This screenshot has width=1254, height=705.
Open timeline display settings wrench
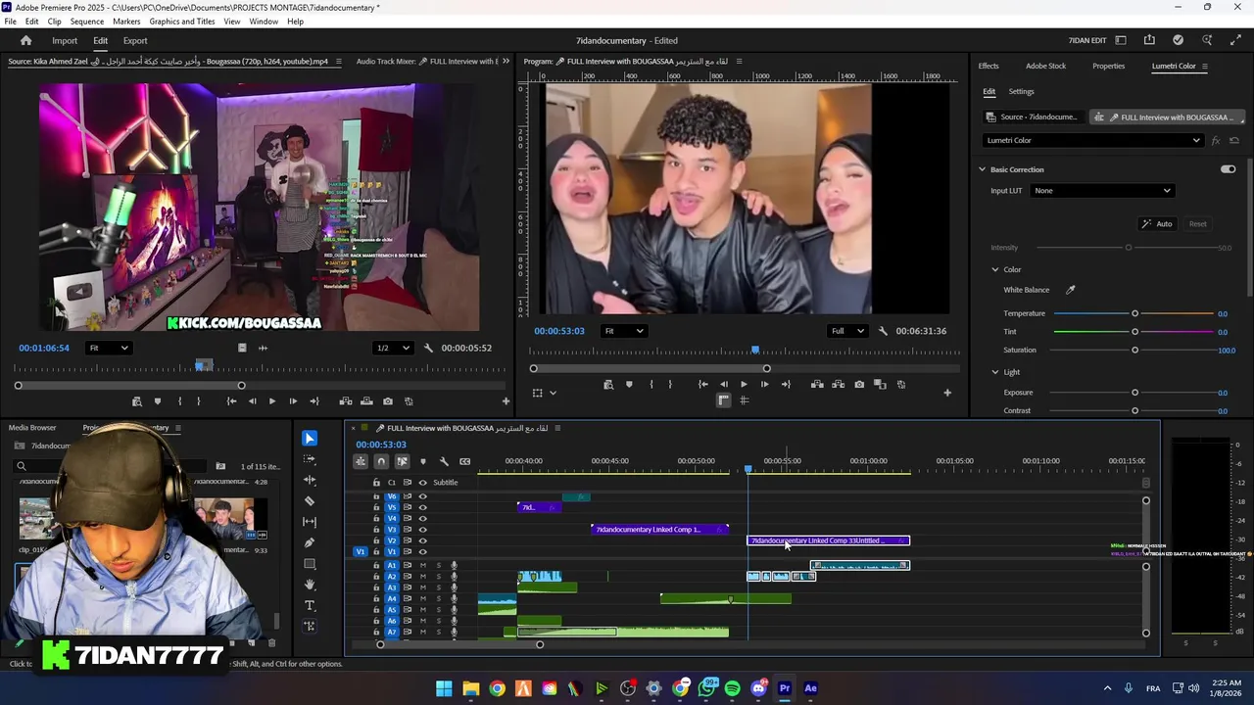444,461
